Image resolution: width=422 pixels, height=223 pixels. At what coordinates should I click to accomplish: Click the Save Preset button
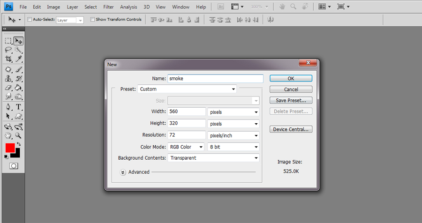point(291,100)
